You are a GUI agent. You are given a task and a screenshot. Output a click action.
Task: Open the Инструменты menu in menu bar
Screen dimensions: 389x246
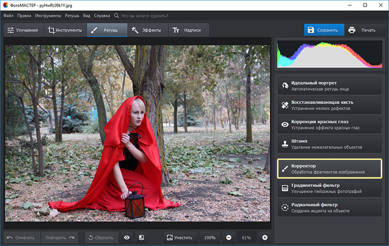pos(48,16)
